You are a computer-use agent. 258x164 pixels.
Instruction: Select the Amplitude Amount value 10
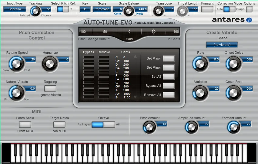point(204,124)
